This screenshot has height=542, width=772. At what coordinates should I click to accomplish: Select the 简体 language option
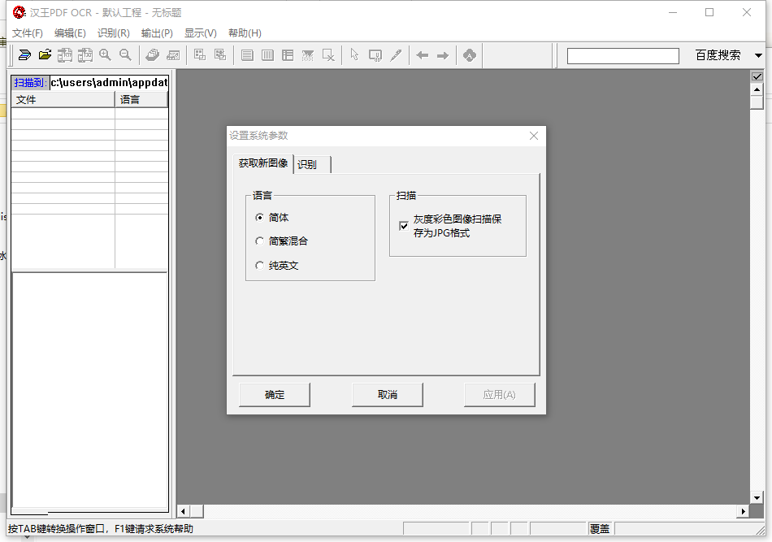260,218
